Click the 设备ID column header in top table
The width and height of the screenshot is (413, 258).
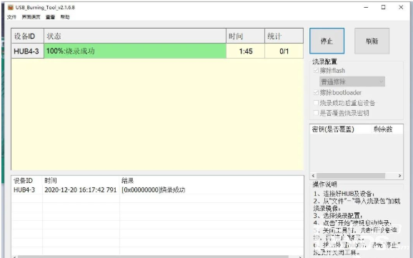27,36
